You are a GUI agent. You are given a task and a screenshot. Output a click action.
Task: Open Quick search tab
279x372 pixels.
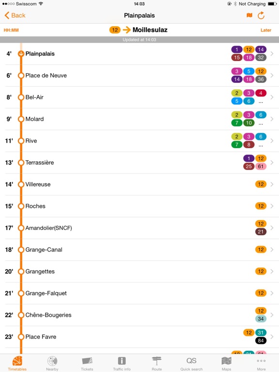191,363
